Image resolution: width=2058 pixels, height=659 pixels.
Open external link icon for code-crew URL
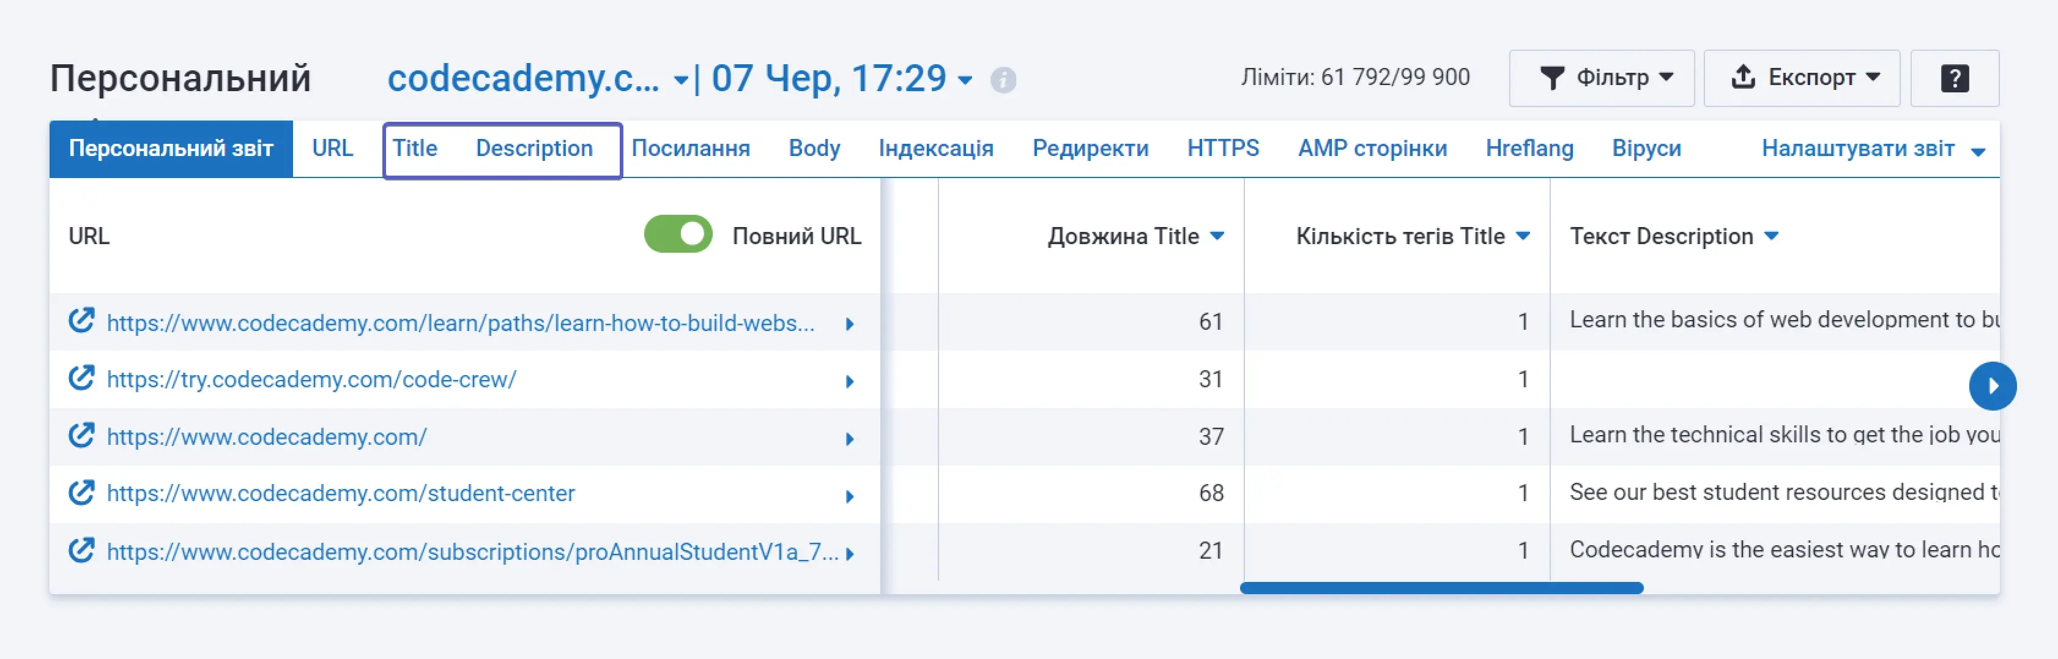tap(81, 378)
